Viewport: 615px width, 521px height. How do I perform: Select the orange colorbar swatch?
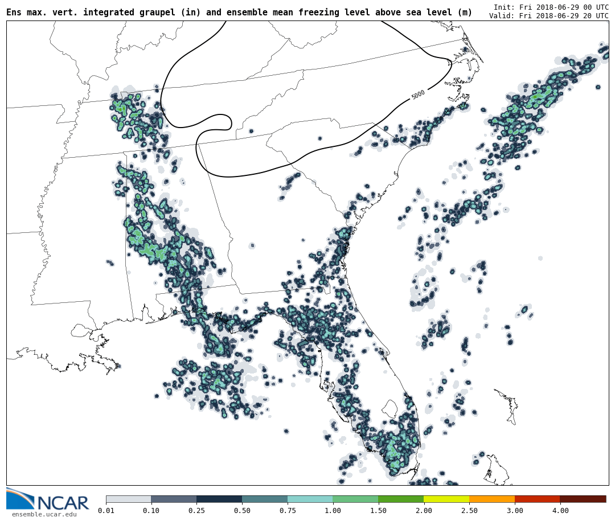(492, 499)
